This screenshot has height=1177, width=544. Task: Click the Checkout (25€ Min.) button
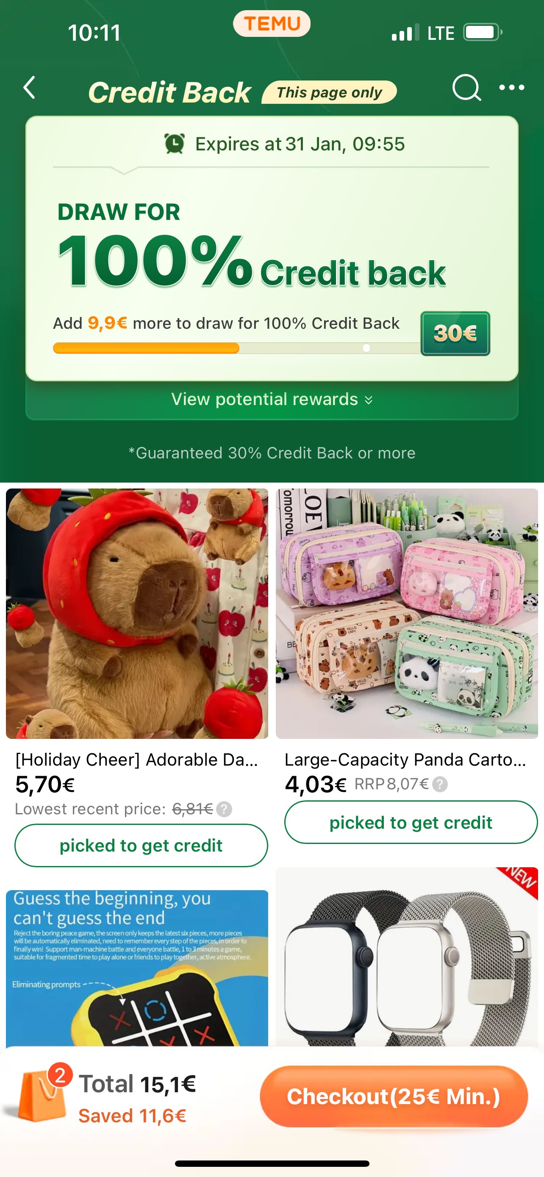pos(394,1096)
